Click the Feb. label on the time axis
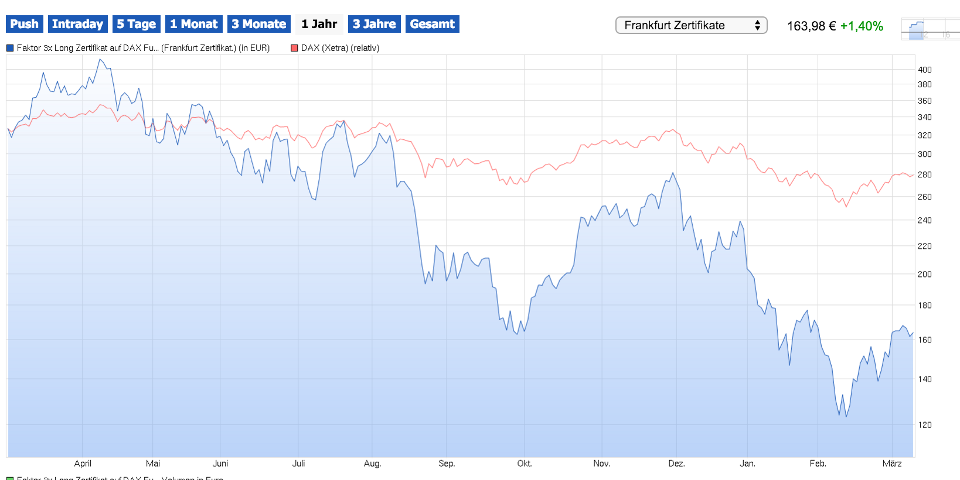Viewport: 960px width, 480px height. pos(818,464)
